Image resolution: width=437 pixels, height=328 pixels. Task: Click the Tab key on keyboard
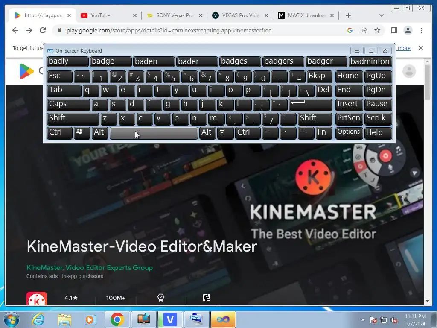click(64, 91)
